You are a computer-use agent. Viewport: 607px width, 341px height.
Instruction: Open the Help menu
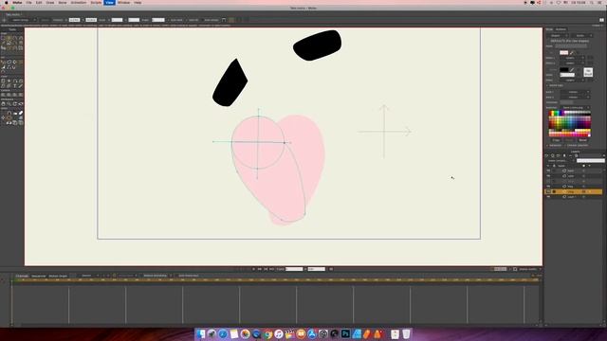(138, 2)
